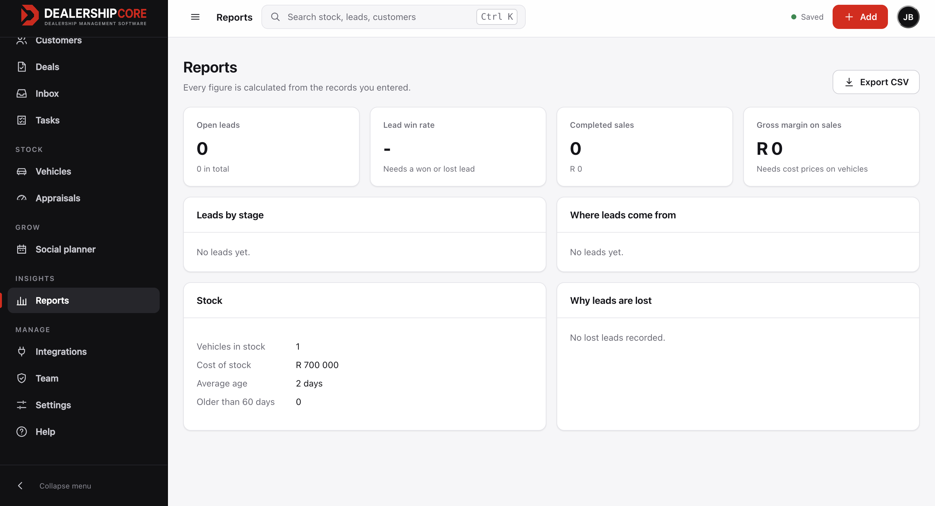Click the Tasks checklist icon
This screenshot has width=935, height=506.
click(x=22, y=120)
